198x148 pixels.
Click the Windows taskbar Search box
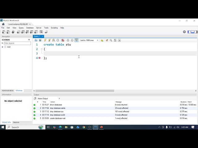pyautogui.click(x=25, y=127)
